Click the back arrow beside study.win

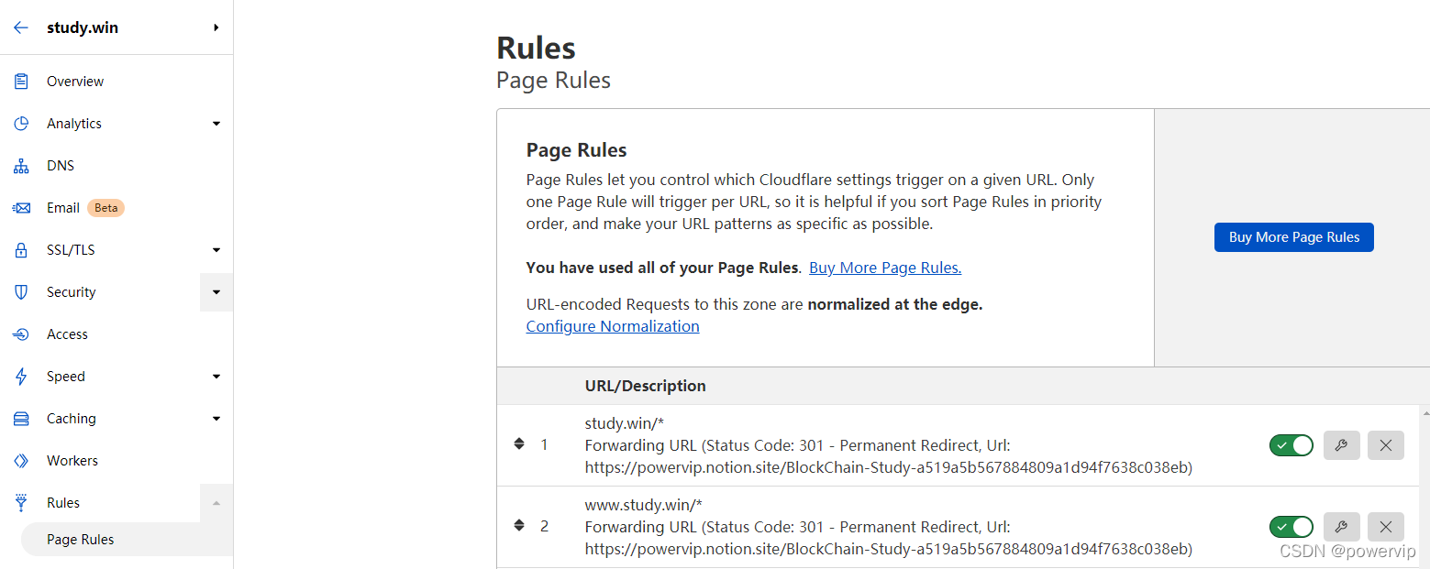coord(20,27)
